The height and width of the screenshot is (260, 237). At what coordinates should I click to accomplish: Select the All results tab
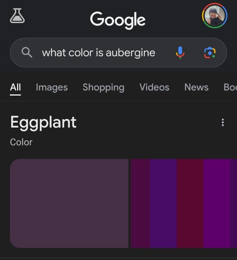point(15,87)
